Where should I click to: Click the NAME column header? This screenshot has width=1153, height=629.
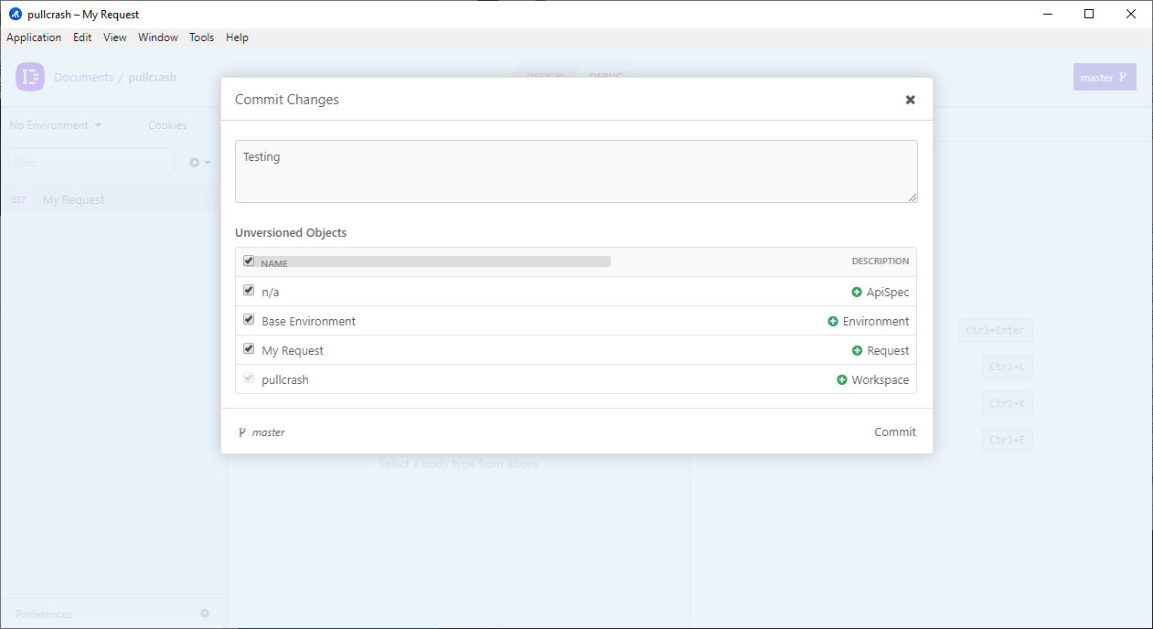[274, 263]
